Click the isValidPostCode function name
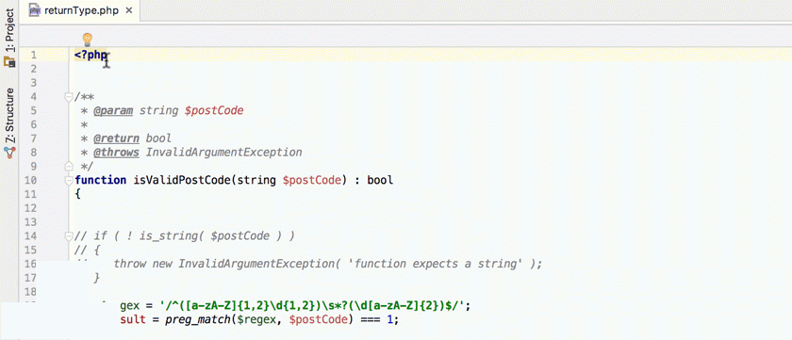The width and height of the screenshot is (792, 340). [182, 180]
